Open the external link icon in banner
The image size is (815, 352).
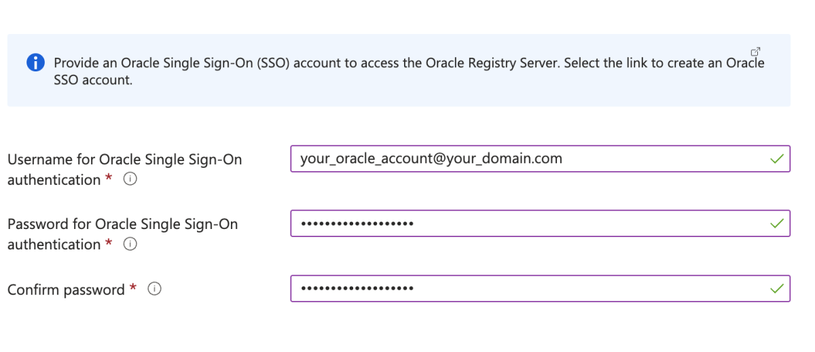click(x=755, y=52)
